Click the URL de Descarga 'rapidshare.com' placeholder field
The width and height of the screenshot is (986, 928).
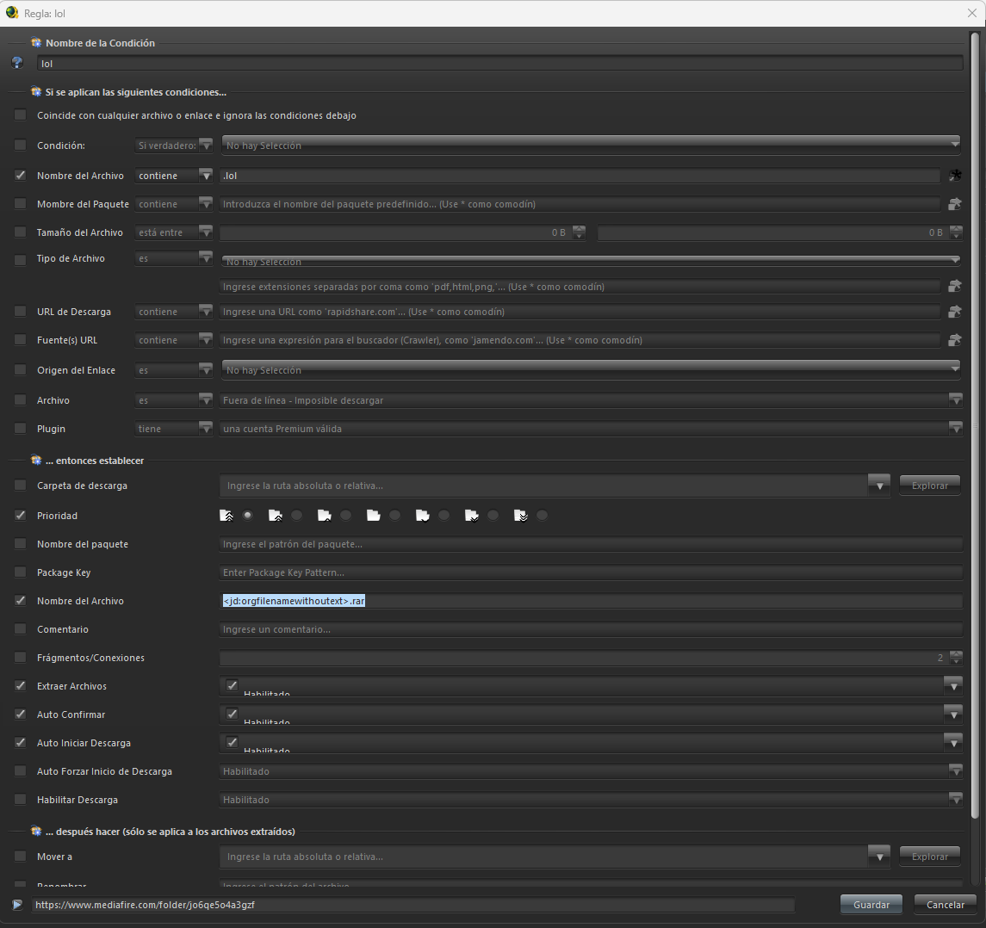click(x=580, y=312)
